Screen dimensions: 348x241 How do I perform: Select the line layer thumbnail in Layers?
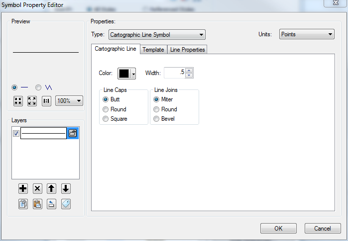(x=43, y=133)
